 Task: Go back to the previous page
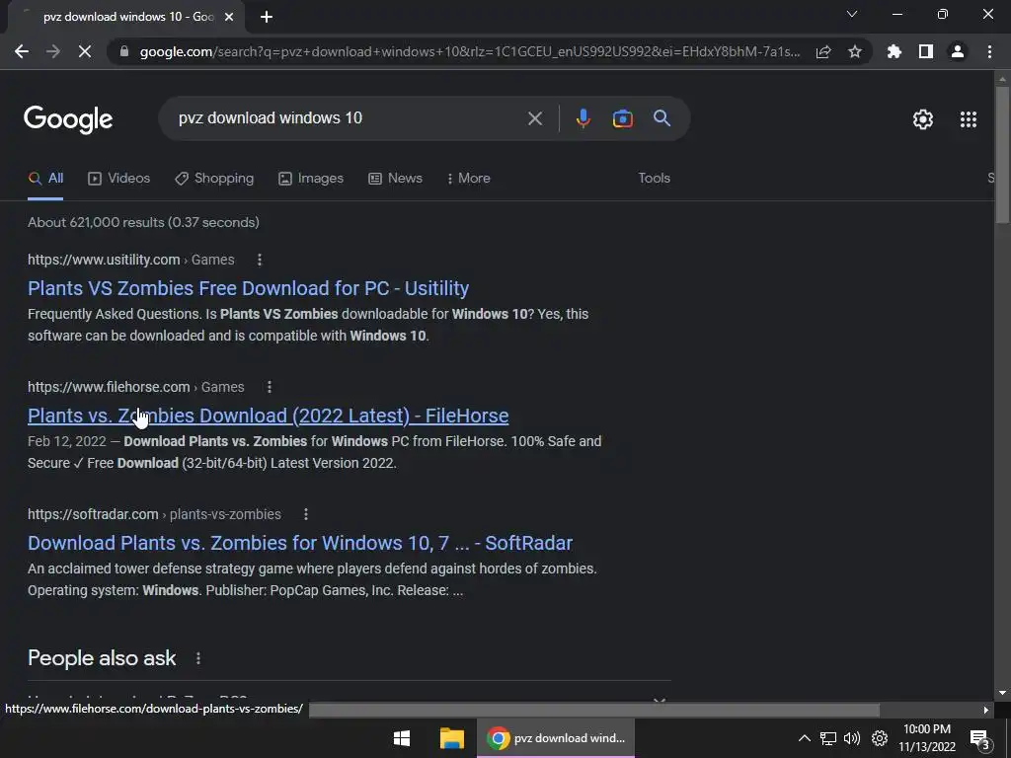(22, 51)
